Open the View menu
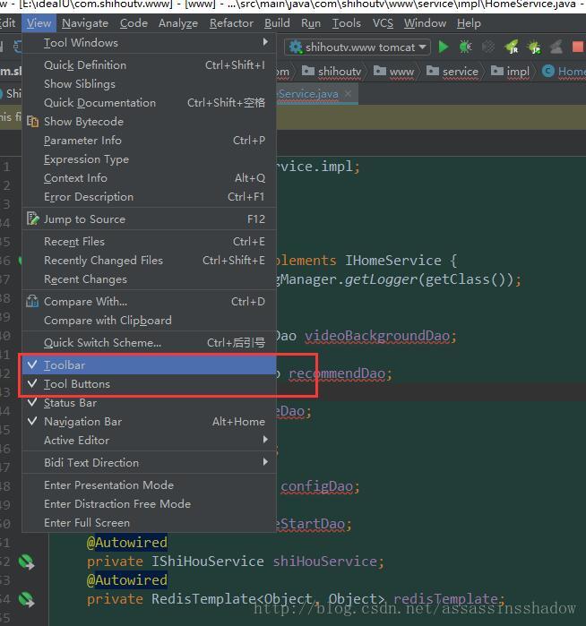This screenshot has width=586, height=626. pyautogui.click(x=39, y=23)
